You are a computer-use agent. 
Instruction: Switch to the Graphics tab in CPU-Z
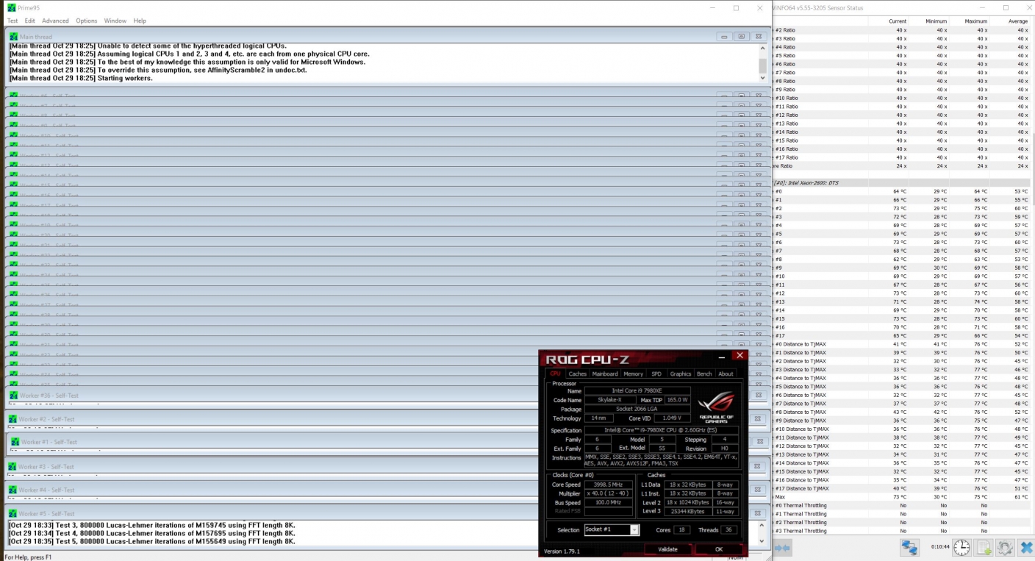point(681,374)
